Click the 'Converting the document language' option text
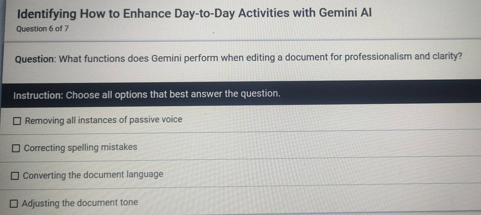The height and width of the screenshot is (215, 481). click(93, 175)
